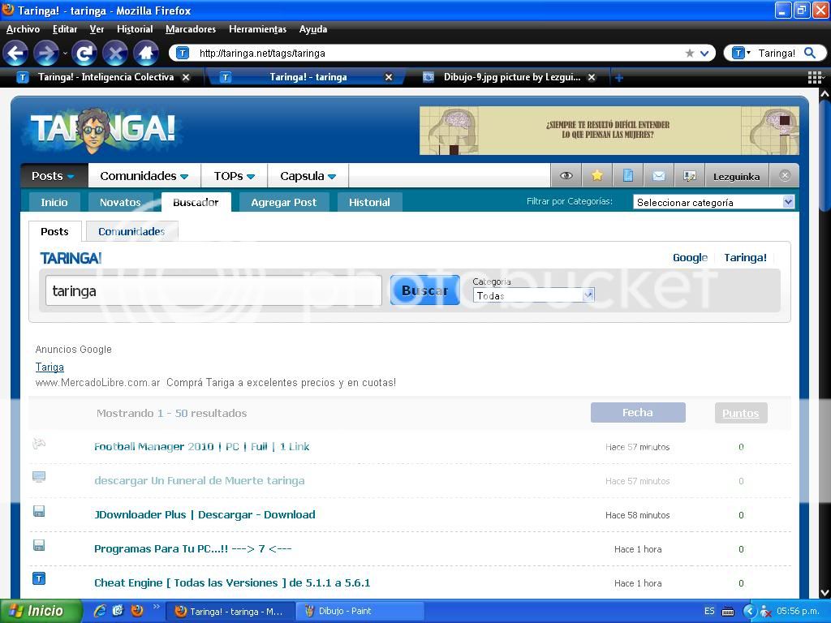Viewport: 831px width, 623px height.
Task: Open messages envelope icon
Action: tap(659, 176)
